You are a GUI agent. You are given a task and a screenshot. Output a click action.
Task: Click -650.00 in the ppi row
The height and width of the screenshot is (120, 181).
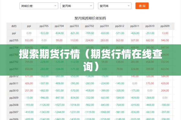pos(104,33)
